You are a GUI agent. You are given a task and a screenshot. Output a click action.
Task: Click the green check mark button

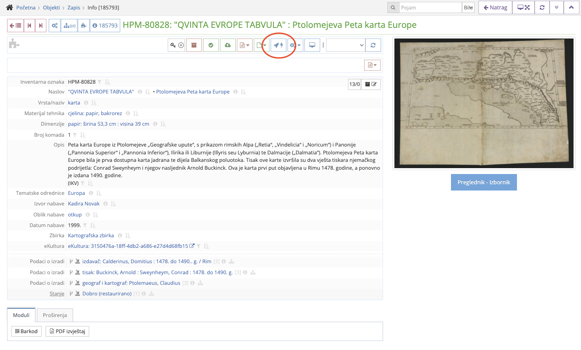(211, 45)
